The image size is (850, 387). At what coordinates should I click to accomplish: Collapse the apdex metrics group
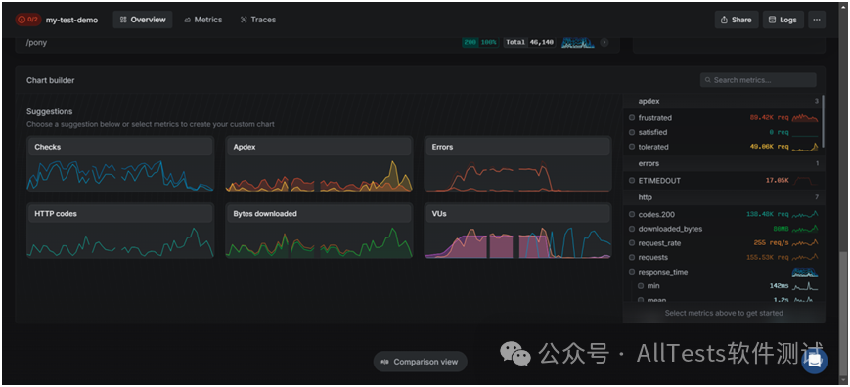[x=722, y=102]
